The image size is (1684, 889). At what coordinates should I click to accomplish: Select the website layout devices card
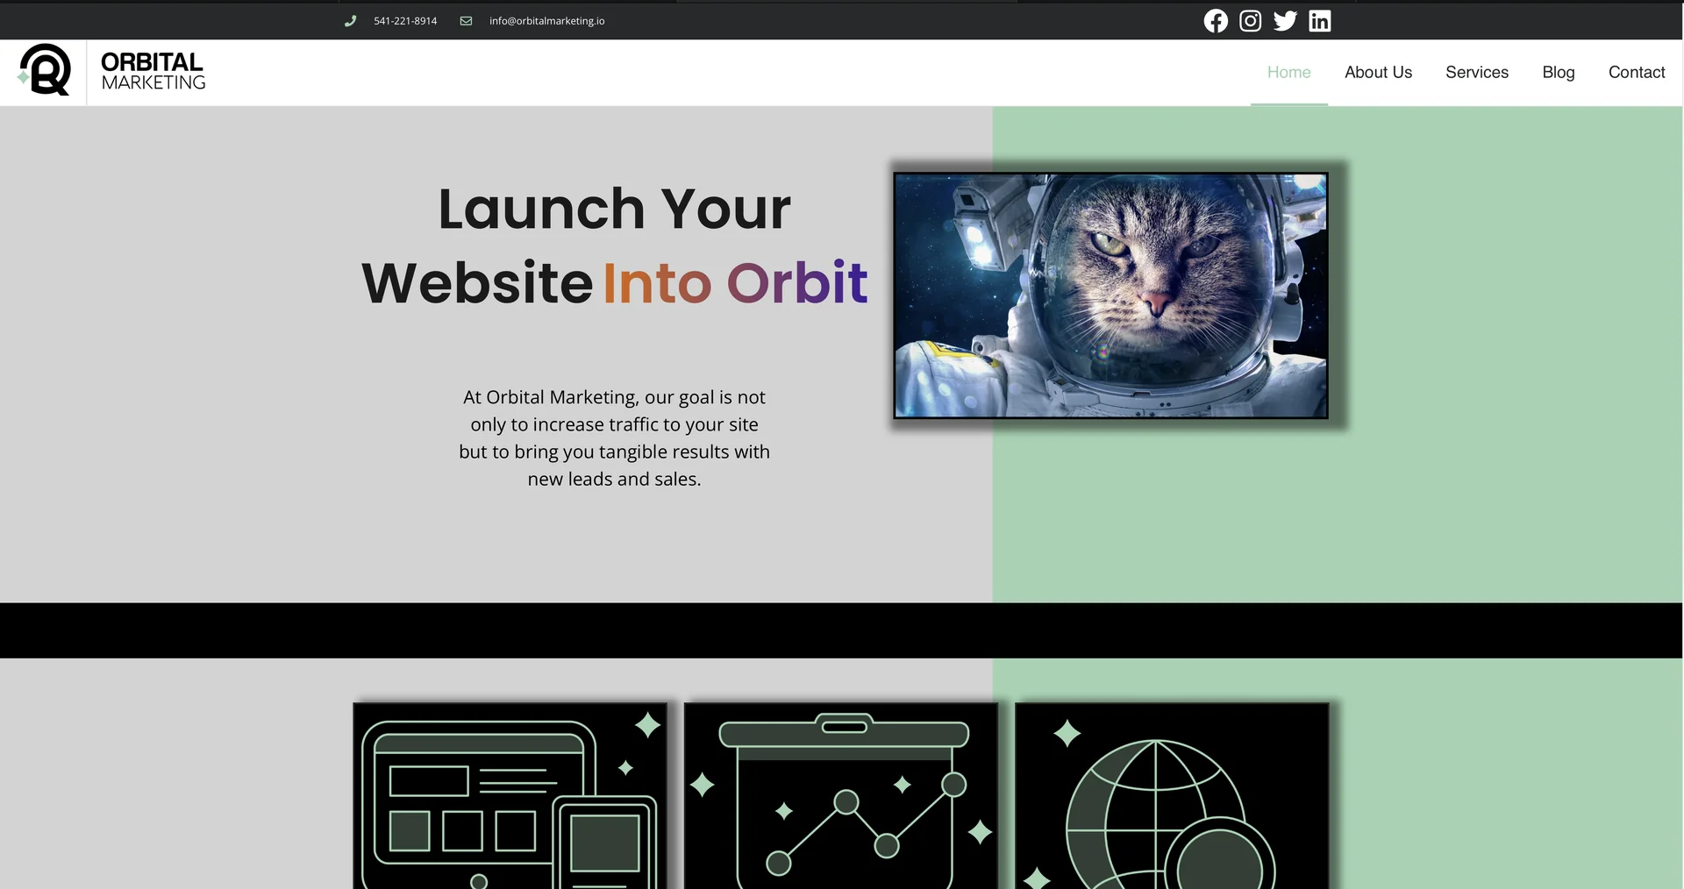(510, 795)
